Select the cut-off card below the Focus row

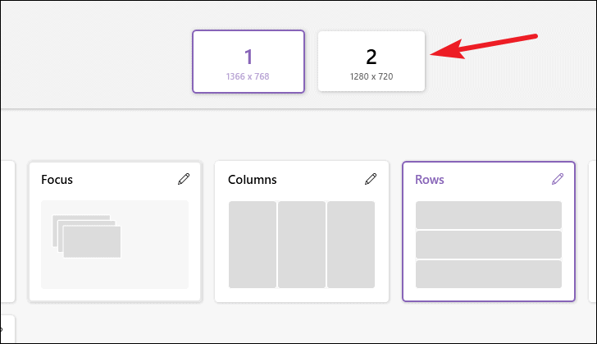pyautogui.click(x=7, y=328)
